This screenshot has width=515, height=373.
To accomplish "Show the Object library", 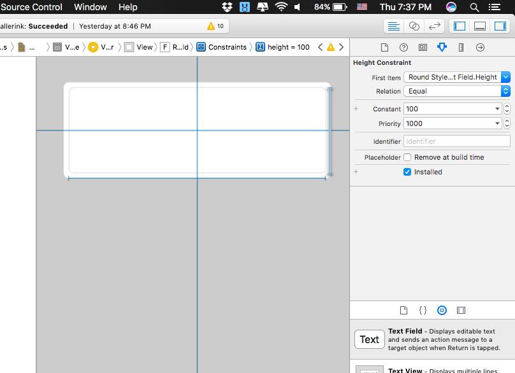I will (x=442, y=310).
